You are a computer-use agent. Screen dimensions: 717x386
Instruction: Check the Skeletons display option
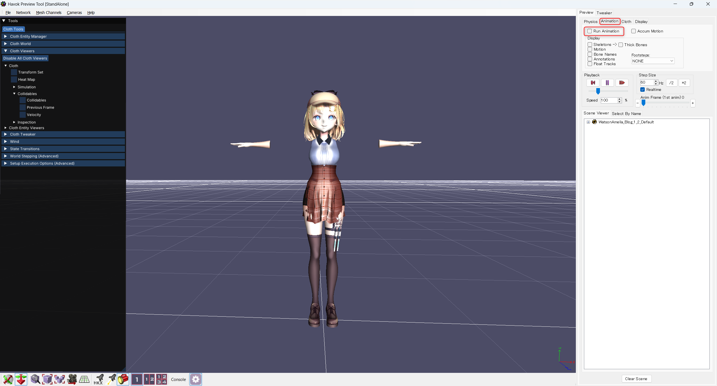[590, 44]
